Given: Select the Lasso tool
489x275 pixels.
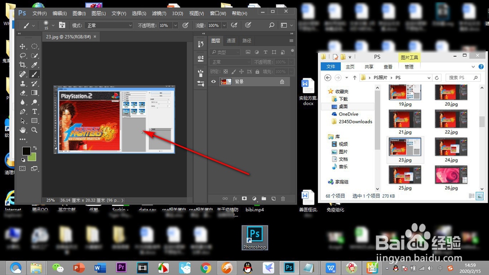Looking at the screenshot, I should 22,56.
